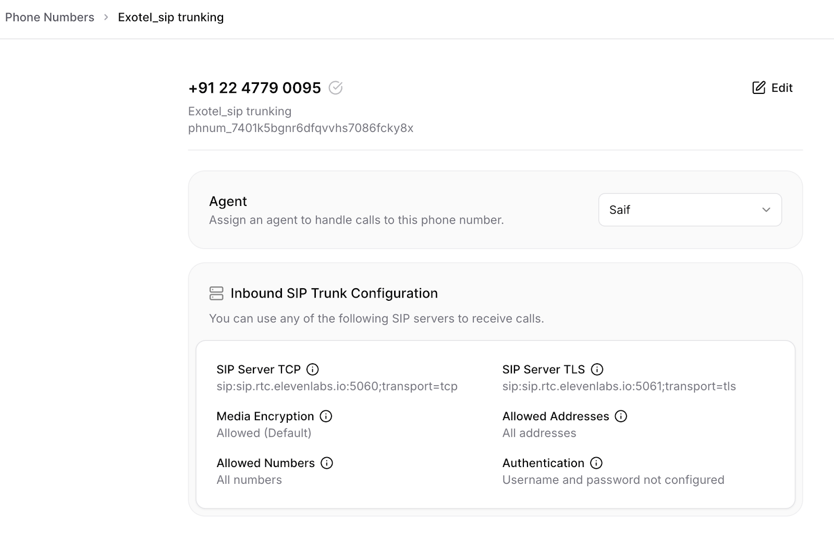Click the breadcrumb chevron separator

pyautogui.click(x=106, y=17)
